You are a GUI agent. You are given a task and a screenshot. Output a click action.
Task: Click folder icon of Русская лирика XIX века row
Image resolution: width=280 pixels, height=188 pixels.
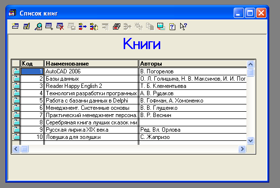pos(16,130)
